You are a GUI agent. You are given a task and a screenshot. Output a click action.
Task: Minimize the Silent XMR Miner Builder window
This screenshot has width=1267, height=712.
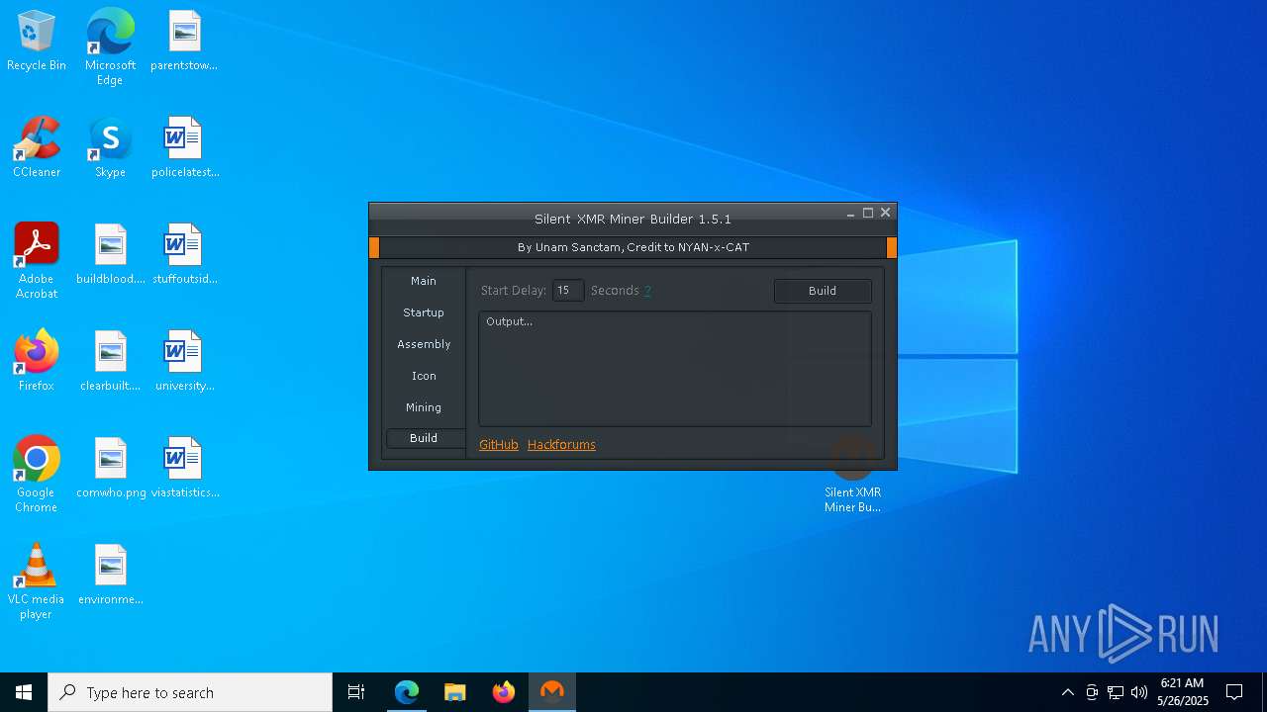coord(850,213)
